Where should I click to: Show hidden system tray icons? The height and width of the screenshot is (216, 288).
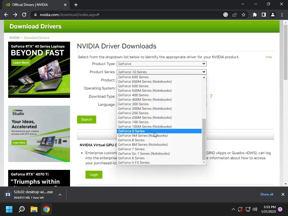pos(233,209)
